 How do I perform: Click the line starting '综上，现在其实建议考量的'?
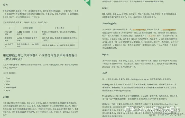click(x=137, y=79)
